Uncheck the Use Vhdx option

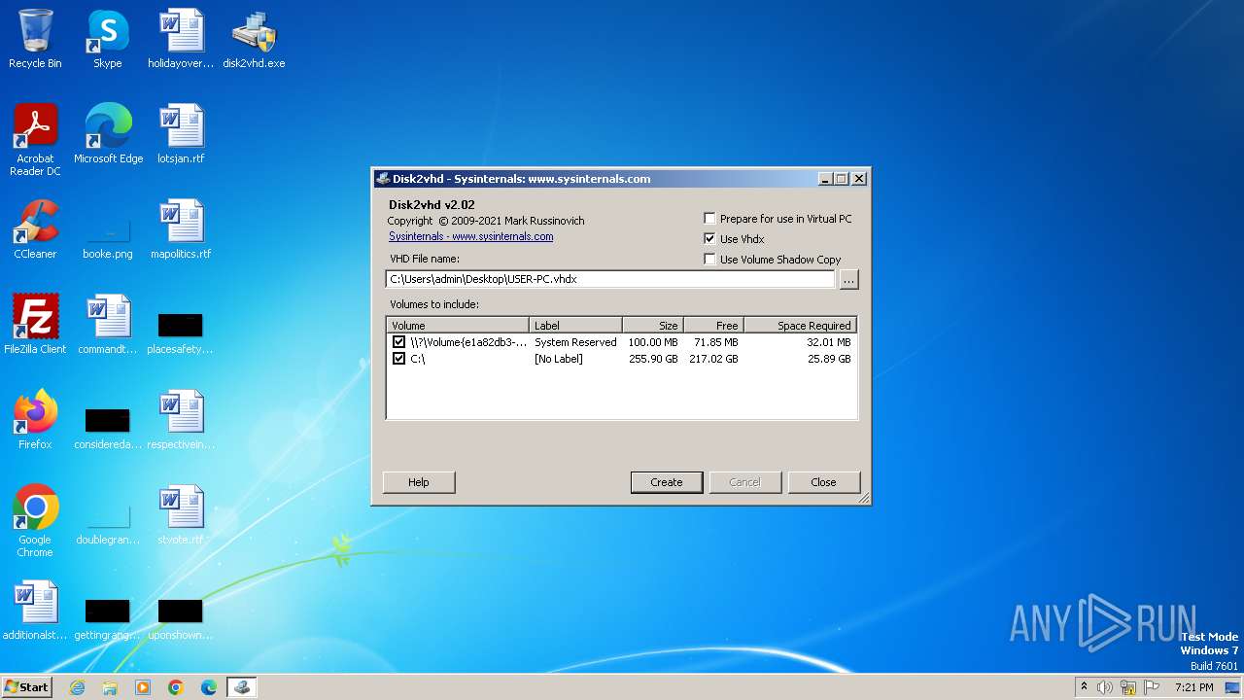coord(709,239)
